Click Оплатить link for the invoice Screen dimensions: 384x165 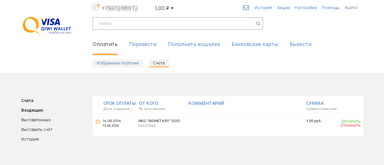(351, 121)
